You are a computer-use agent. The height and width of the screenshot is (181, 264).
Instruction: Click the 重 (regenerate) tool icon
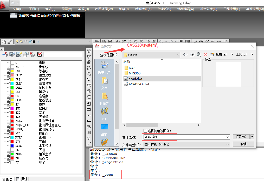88,62
